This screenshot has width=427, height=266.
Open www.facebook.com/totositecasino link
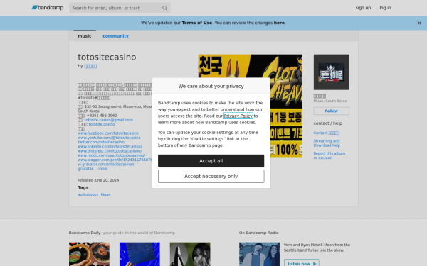[x=108, y=133]
